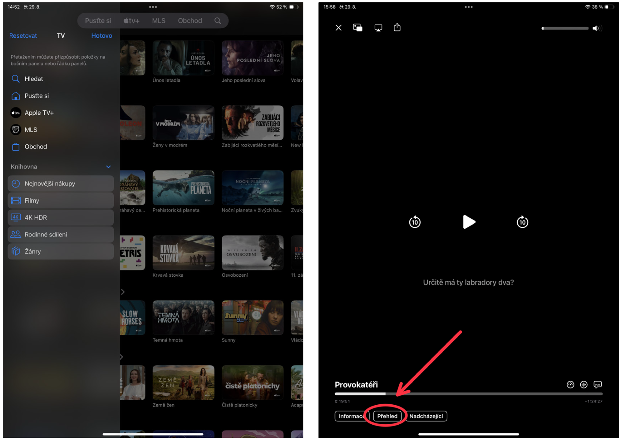
Task: Click the Provokatéři playback progress bar
Action: coord(468,394)
